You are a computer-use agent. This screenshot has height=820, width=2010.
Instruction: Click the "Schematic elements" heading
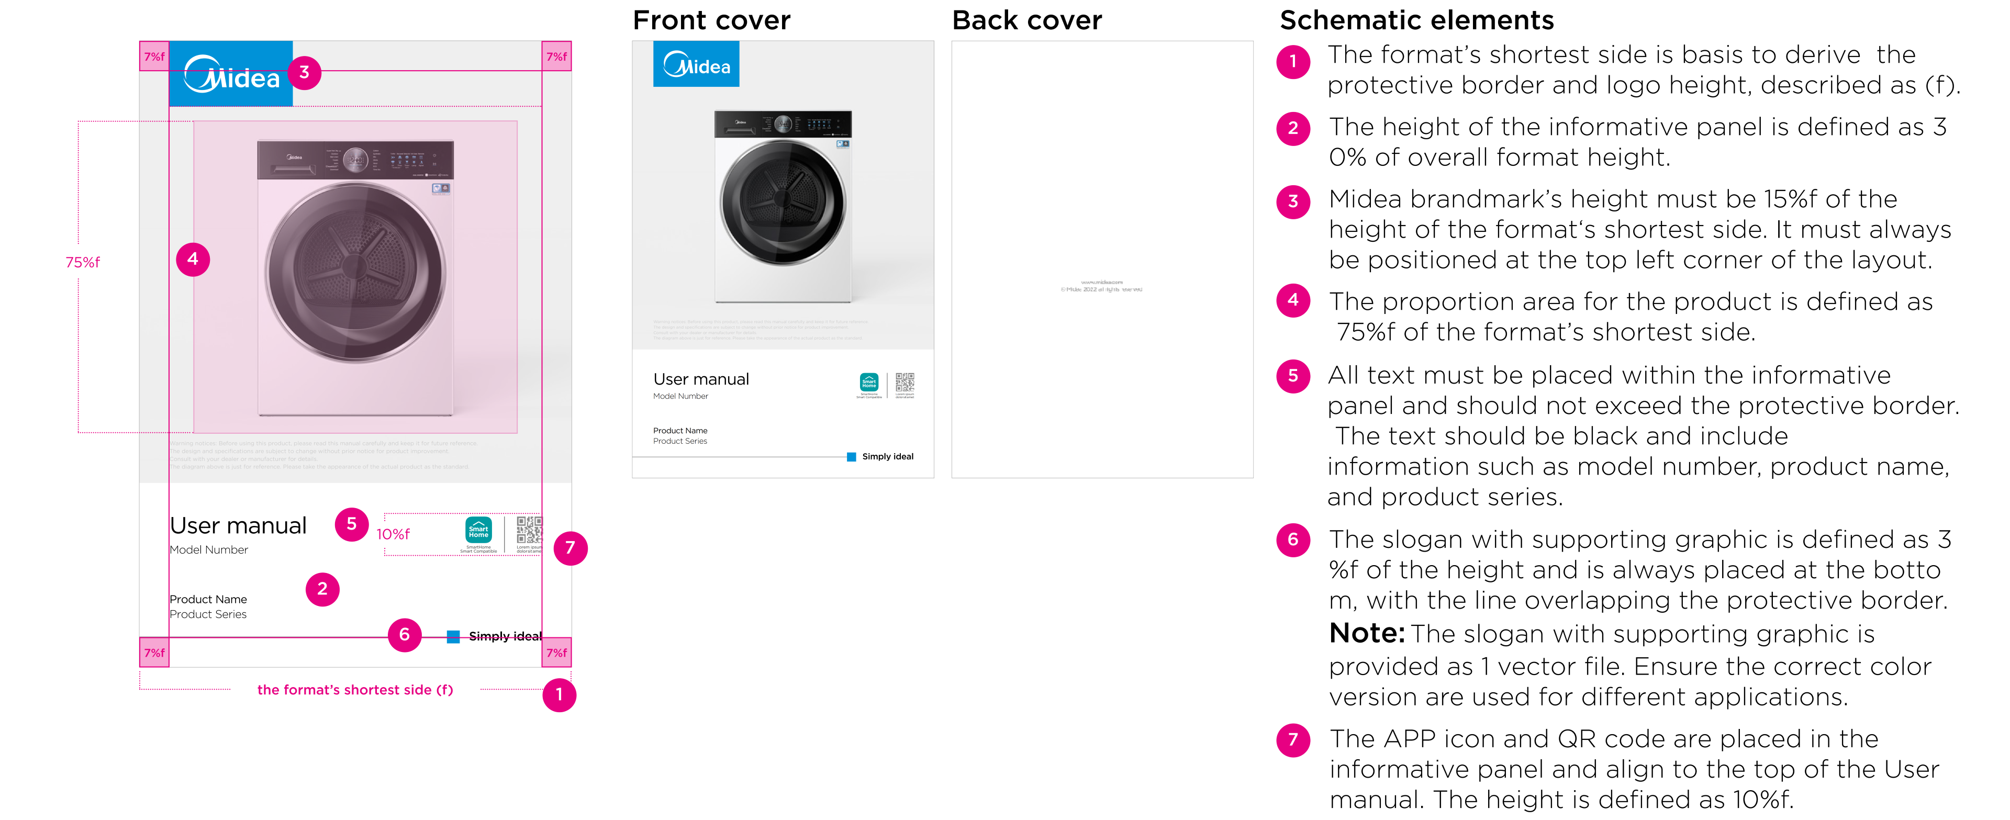(x=1416, y=20)
